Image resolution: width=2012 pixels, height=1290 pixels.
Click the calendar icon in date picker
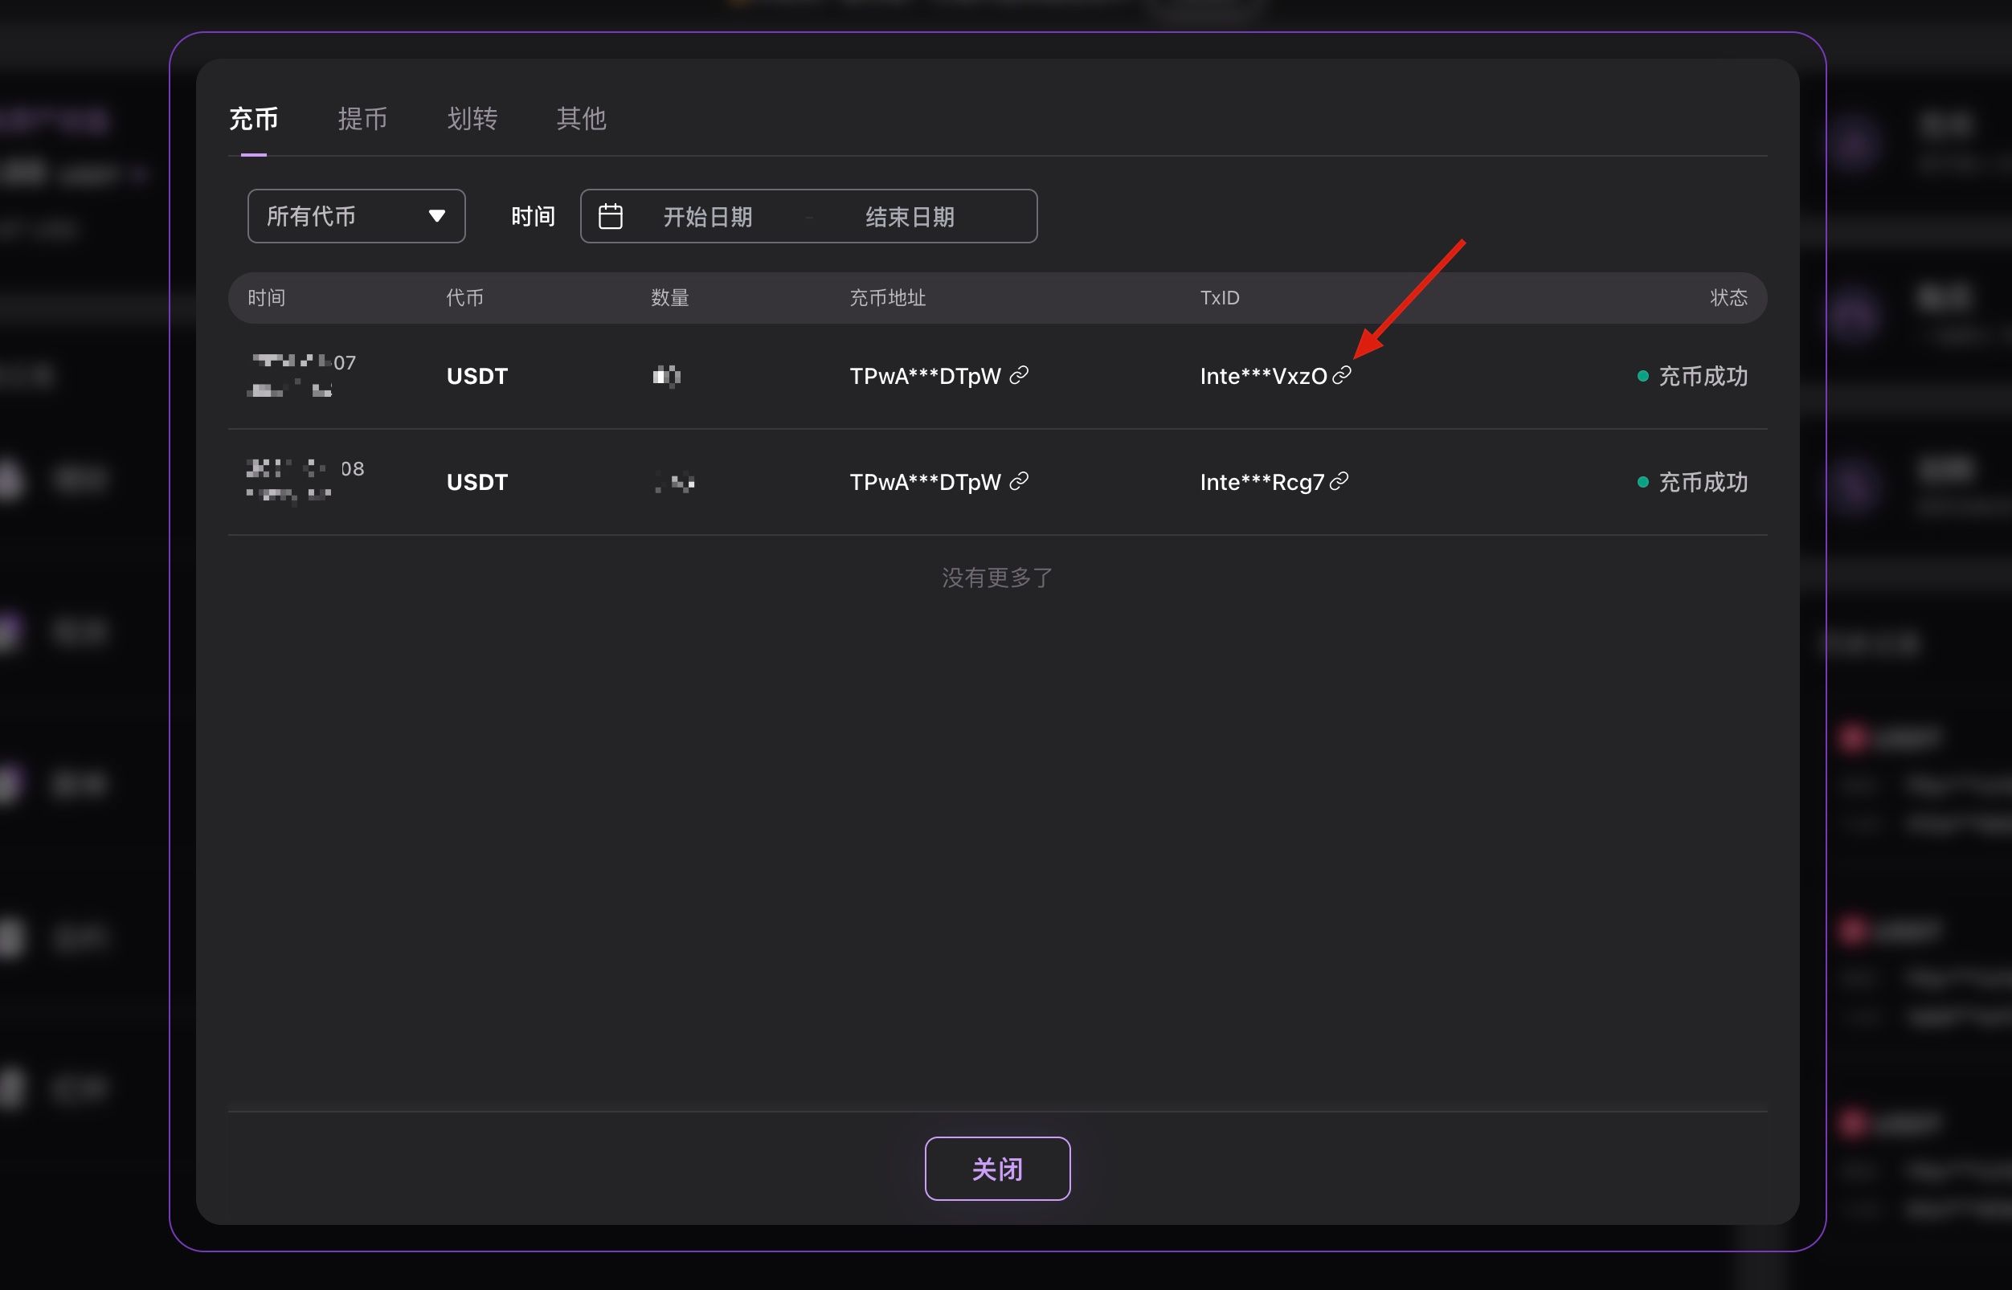point(610,217)
